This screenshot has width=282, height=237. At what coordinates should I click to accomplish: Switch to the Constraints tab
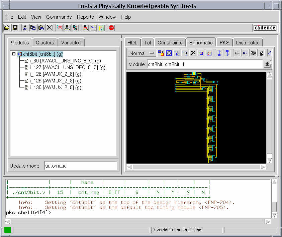pos(170,43)
